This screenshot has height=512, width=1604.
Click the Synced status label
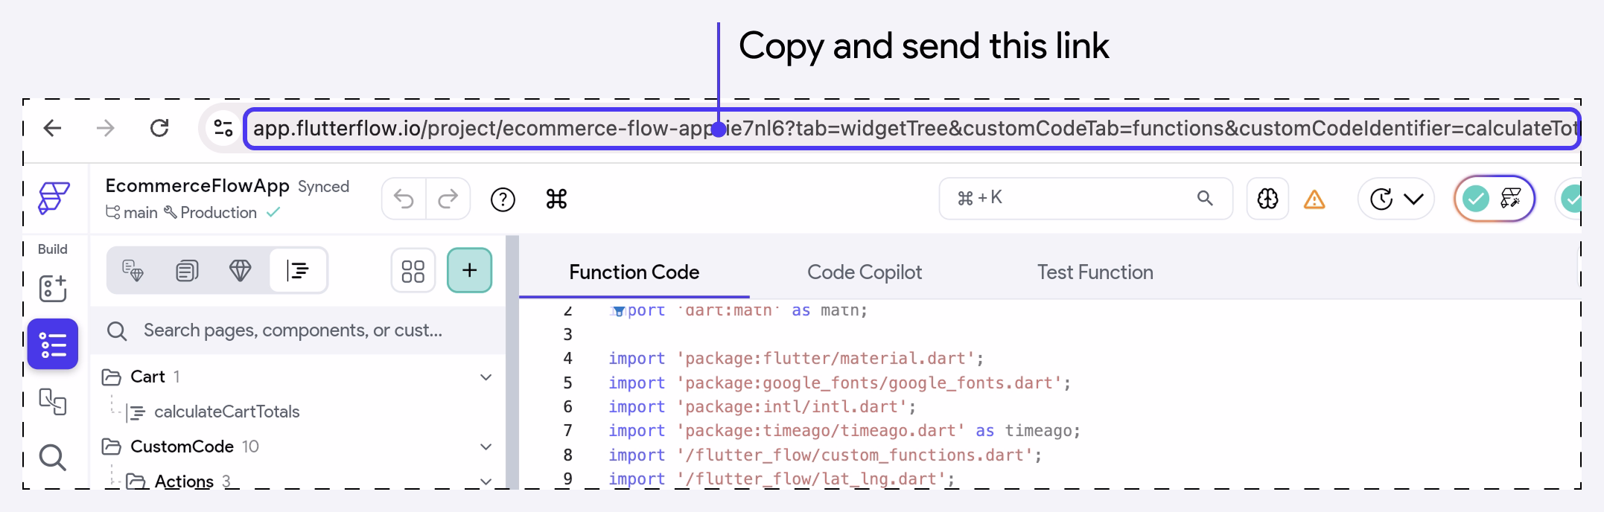coord(323,187)
